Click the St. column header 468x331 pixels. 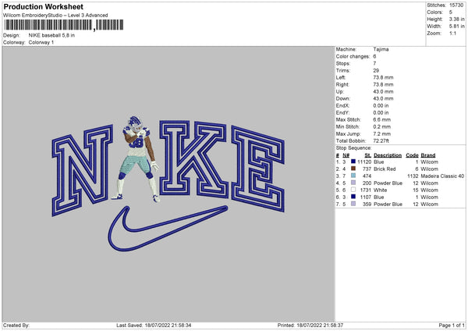[x=368, y=155]
